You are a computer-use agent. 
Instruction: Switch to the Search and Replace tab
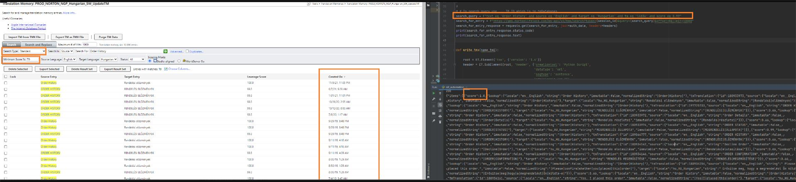38,45
